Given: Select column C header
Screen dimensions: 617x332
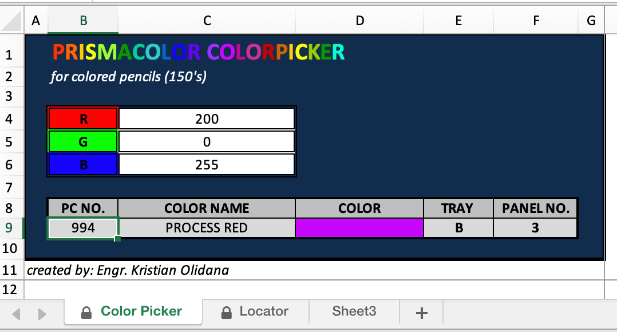Looking at the screenshot, I should [x=207, y=21].
